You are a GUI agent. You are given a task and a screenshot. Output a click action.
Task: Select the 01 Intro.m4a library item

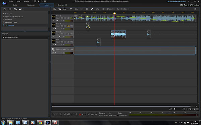10,25
